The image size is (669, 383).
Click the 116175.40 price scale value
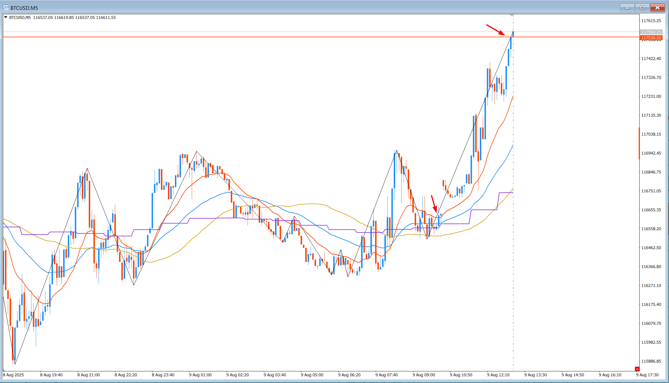click(x=651, y=304)
